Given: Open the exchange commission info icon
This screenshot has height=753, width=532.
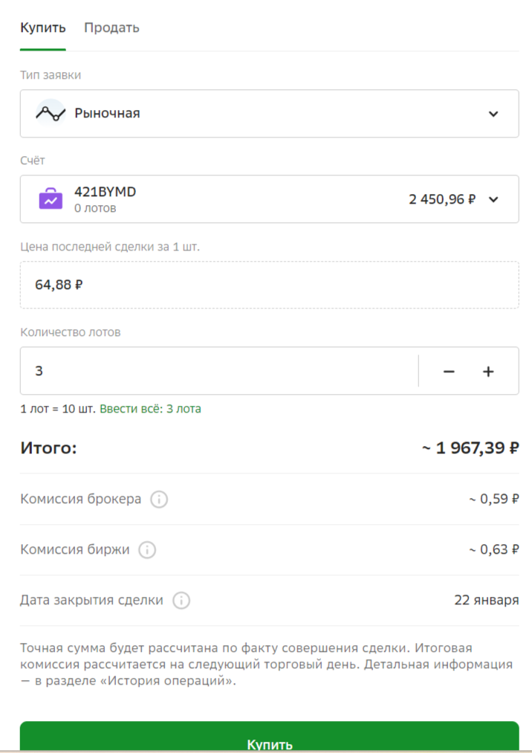Looking at the screenshot, I should (x=147, y=550).
